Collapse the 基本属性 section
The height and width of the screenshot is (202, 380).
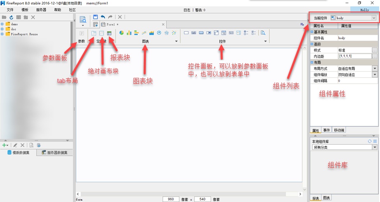pyautogui.click(x=312, y=32)
